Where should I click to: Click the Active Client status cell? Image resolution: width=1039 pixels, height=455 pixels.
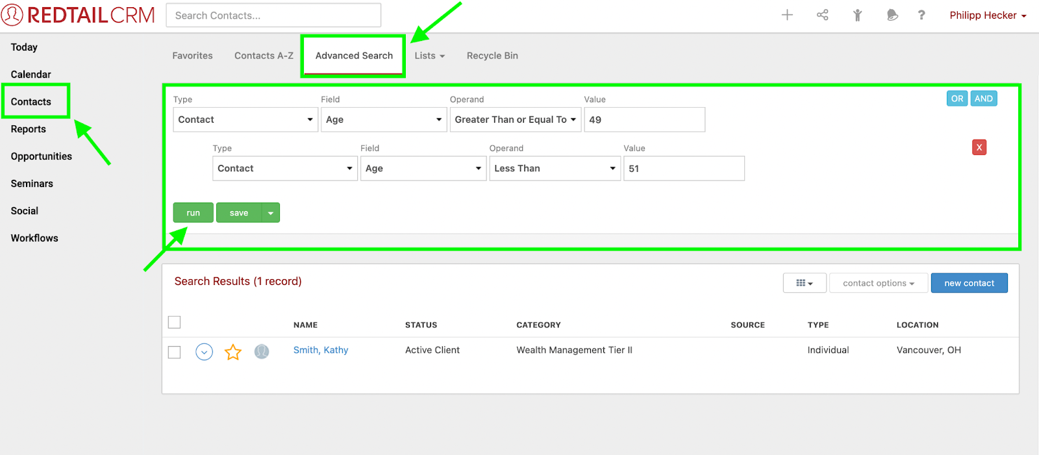[432, 350]
